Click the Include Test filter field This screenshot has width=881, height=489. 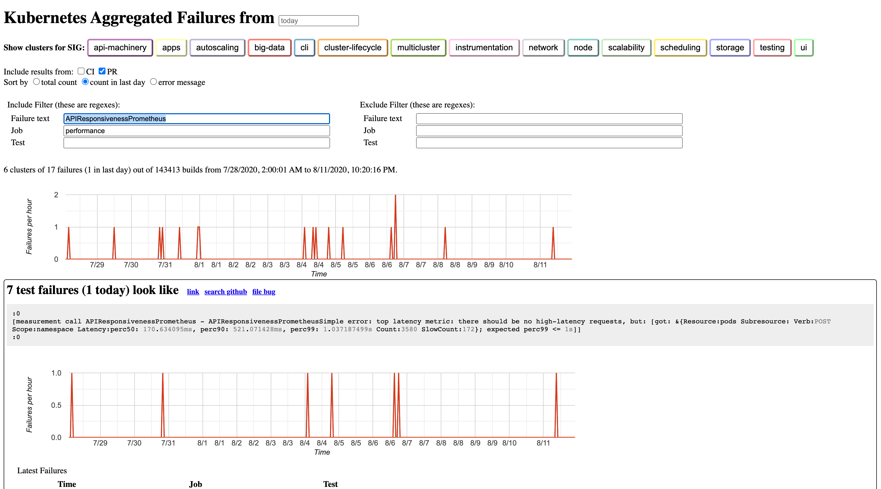(x=197, y=143)
